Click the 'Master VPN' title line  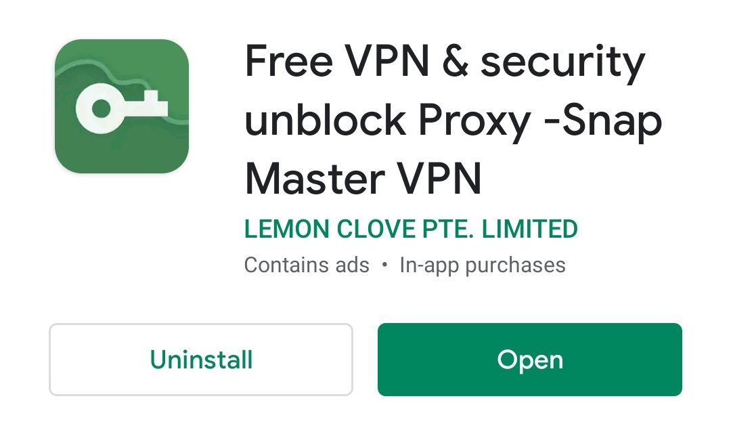(x=363, y=179)
